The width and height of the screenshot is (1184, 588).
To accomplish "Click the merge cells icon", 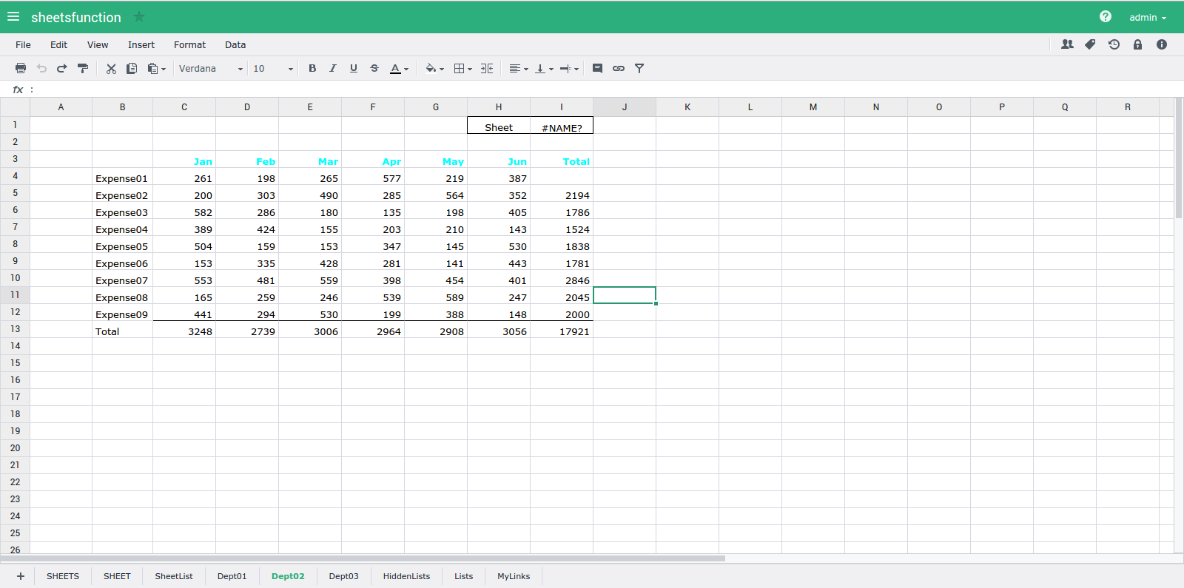I will [487, 68].
